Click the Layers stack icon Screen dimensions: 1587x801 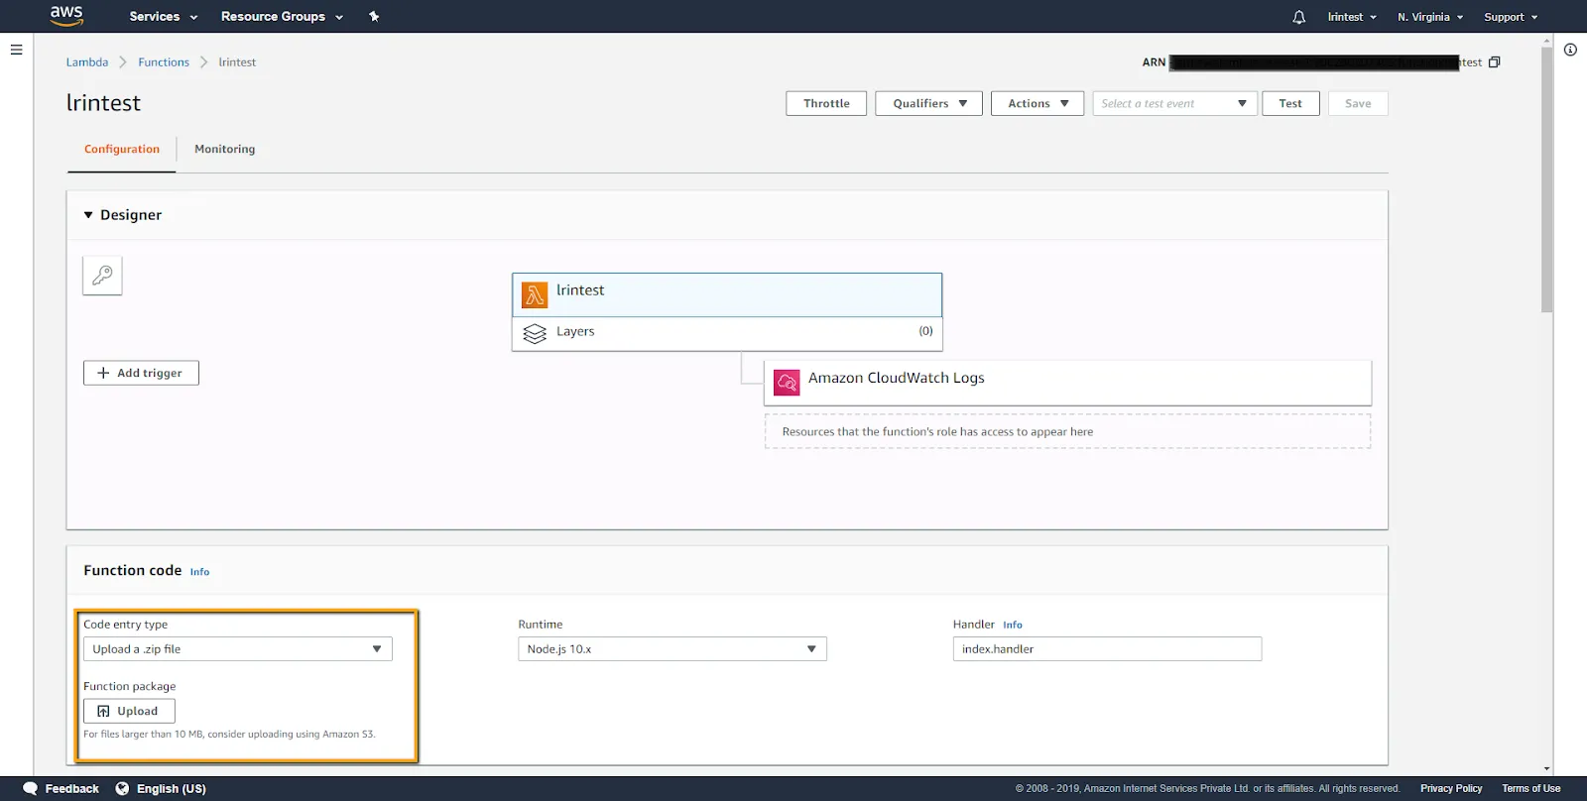pos(535,333)
